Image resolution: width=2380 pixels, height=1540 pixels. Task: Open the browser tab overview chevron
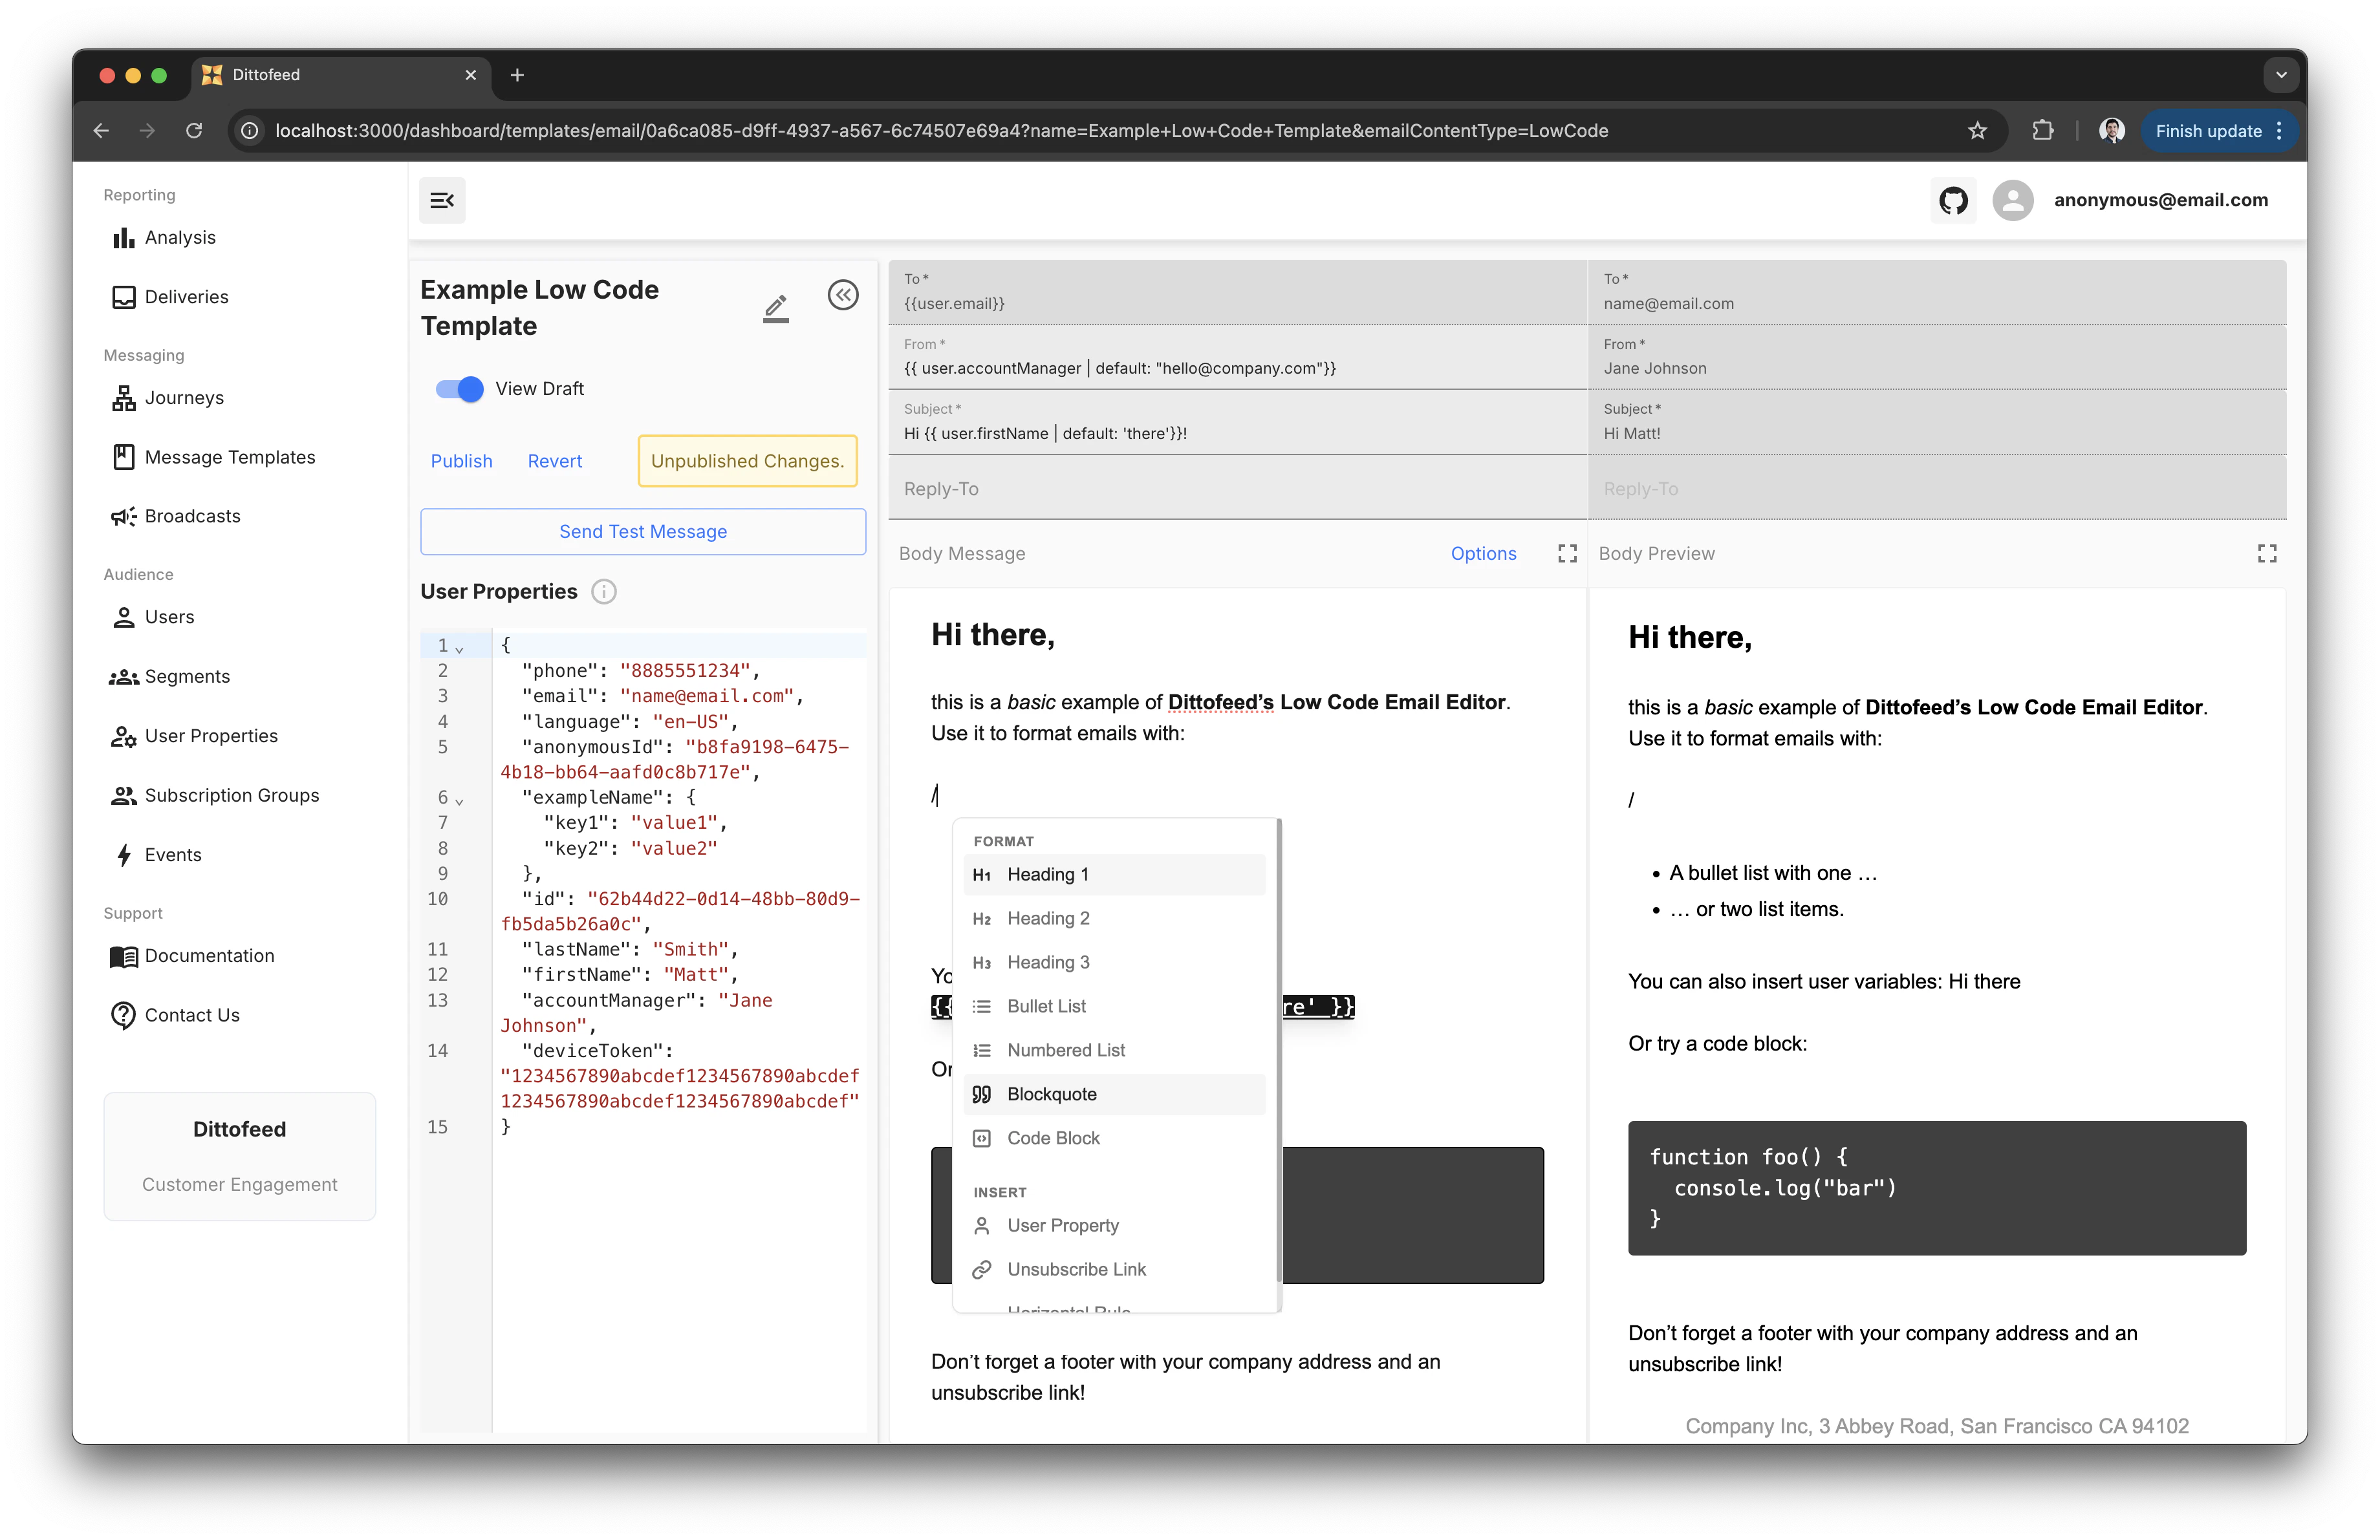(x=2280, y=74)
